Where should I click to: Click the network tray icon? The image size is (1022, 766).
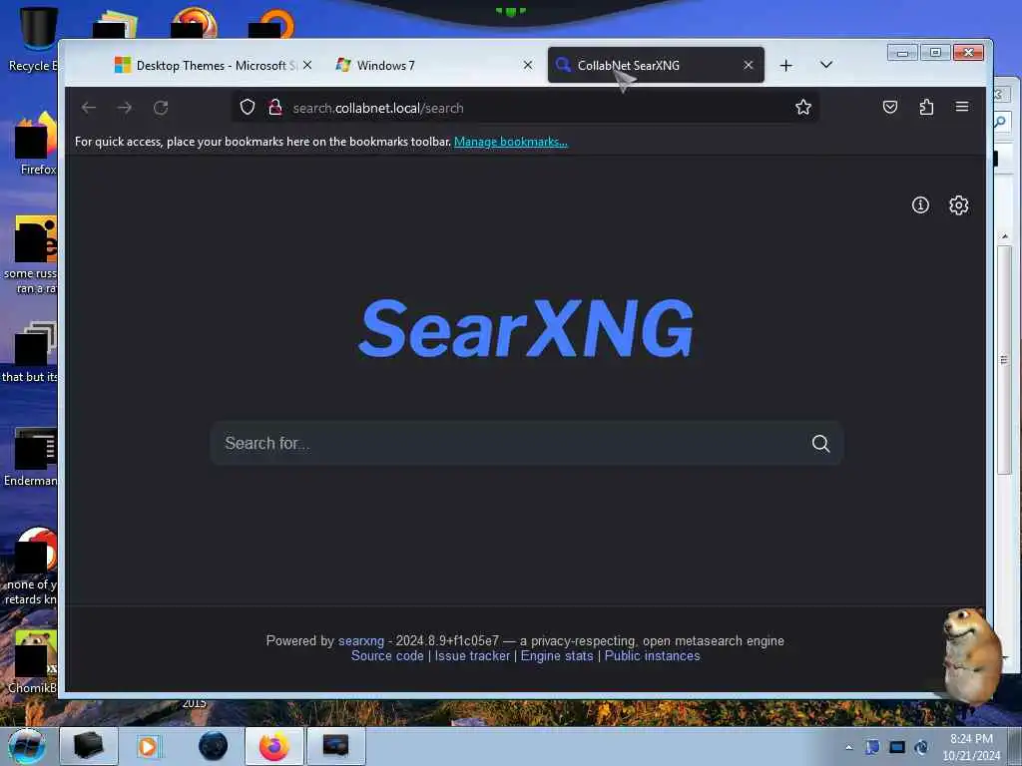coord(897,748)
